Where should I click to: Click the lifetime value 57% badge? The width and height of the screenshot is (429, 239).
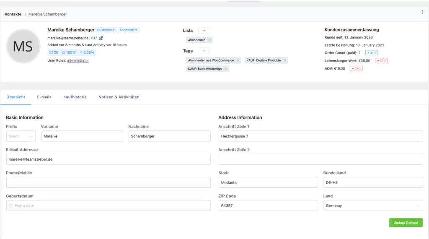[x=381, y=61]
